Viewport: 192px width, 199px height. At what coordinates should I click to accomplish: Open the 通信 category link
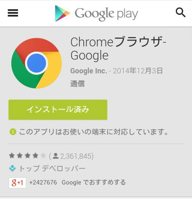point(77,84)
